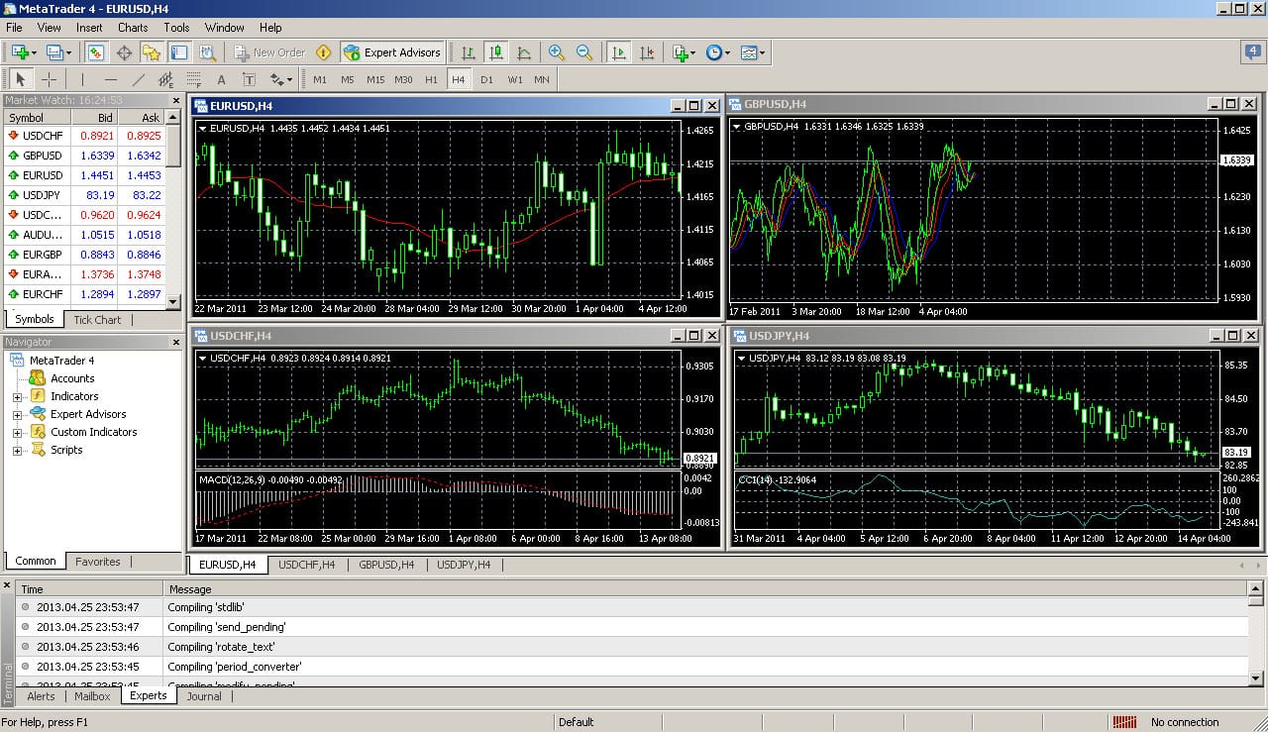Open the Charts menu
The image size is (1268, 733).
[133, 28]
